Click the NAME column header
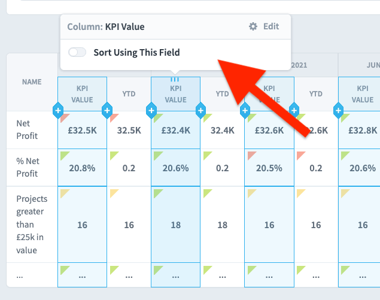380x300 pixels. pyautogui.click(x=32, y=82)
